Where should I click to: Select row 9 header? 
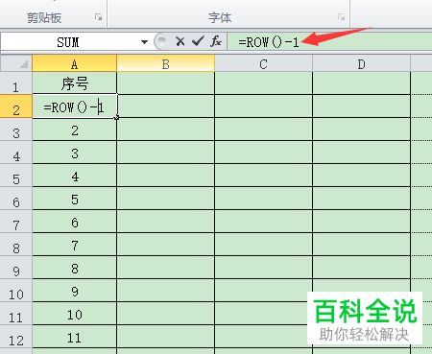pos(16,268)
